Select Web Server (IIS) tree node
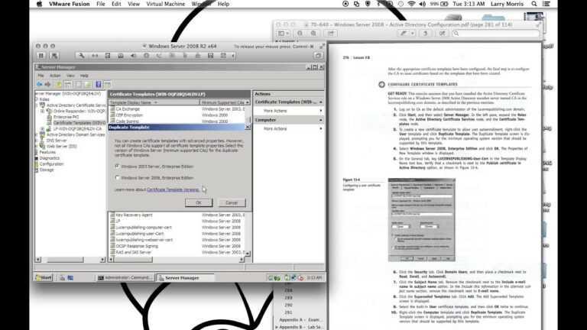 point(61,147)
